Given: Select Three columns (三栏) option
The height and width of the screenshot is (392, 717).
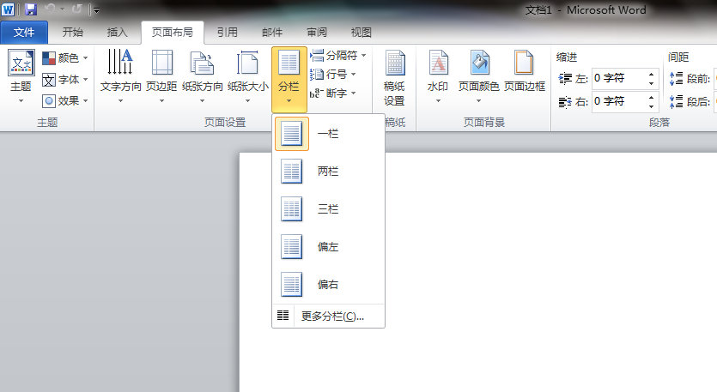Looking at the screenshot, I should pos(328,209).
